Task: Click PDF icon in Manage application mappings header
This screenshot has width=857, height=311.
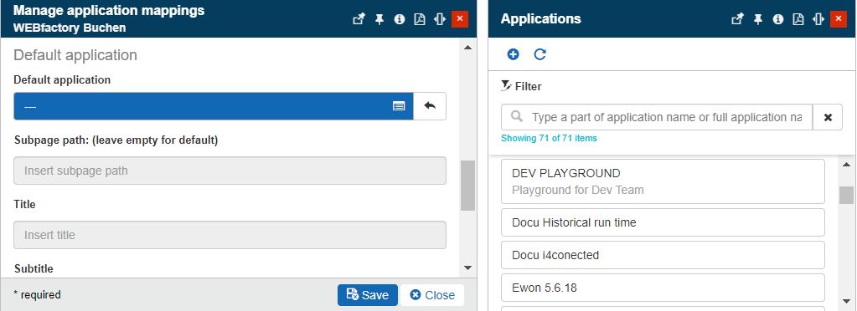Action: [x=419, y=19]
